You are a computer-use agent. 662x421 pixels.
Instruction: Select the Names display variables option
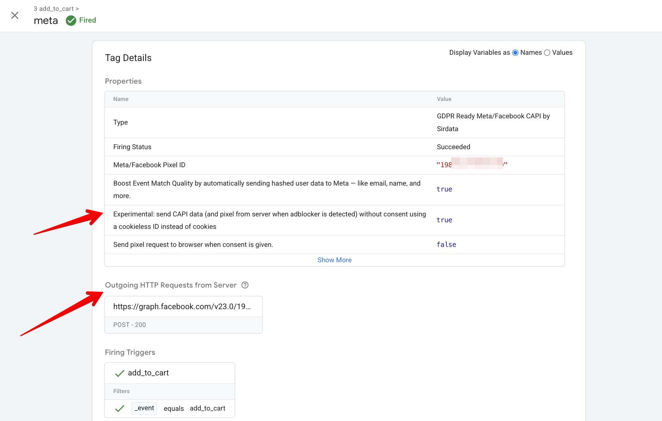pos(516,52)
